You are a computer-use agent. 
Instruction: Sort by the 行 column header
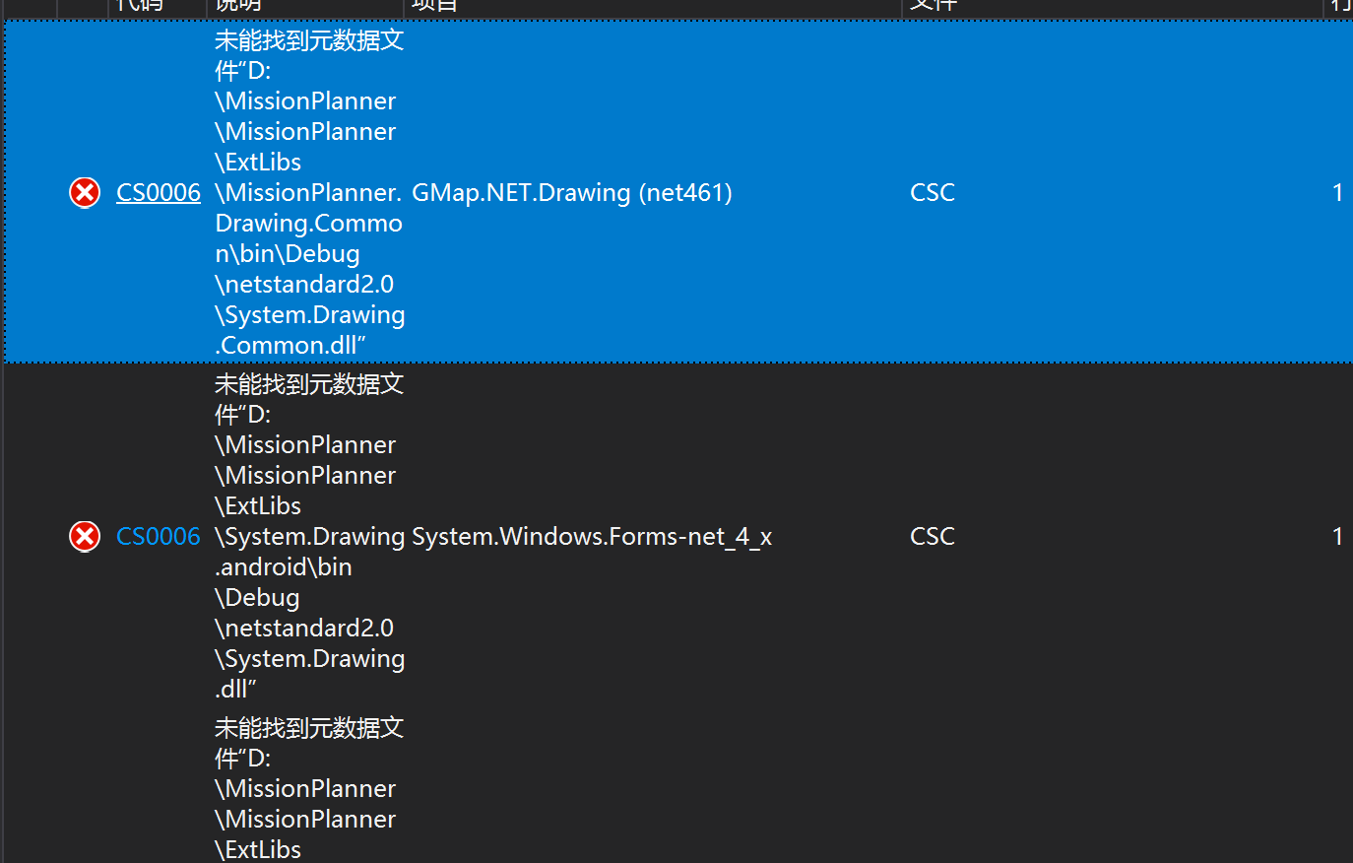1339,7
